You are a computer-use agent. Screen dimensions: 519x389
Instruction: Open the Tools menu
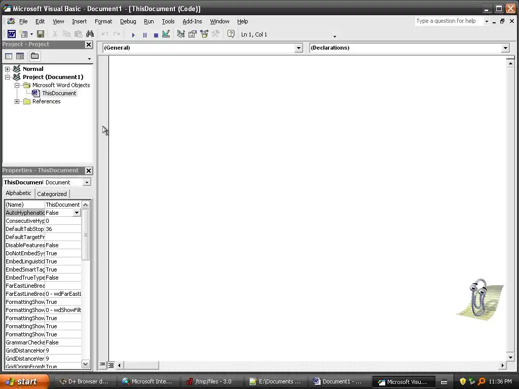(168, 21)
